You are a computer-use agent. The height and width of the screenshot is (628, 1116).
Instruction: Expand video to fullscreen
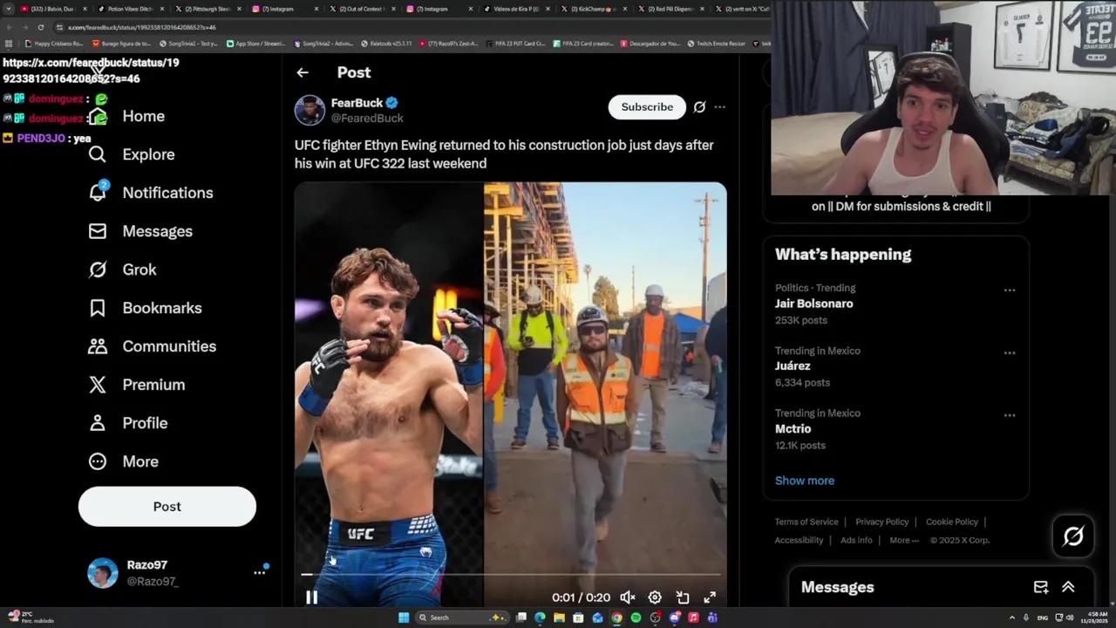click(710, 597)
